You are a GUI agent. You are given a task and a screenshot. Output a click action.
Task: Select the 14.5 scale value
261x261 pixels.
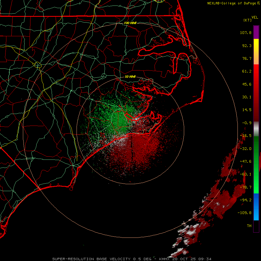(247, 110)
